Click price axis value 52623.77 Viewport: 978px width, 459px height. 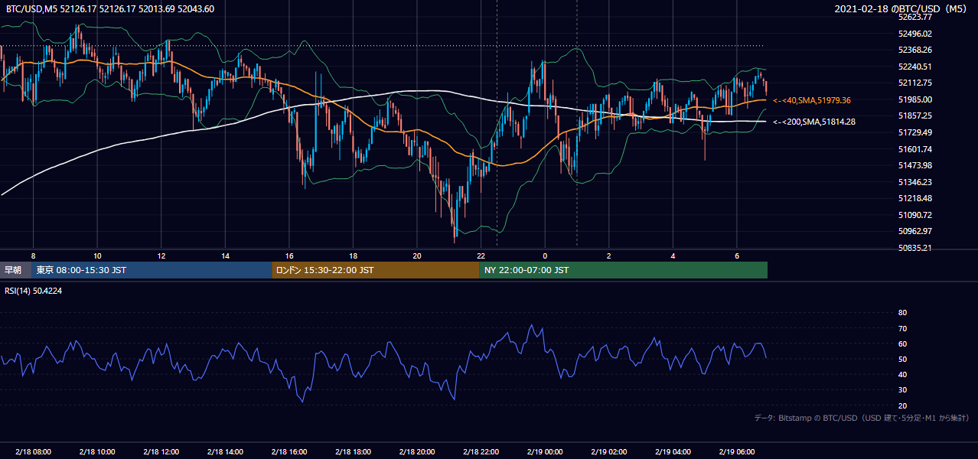pos(914,17)
